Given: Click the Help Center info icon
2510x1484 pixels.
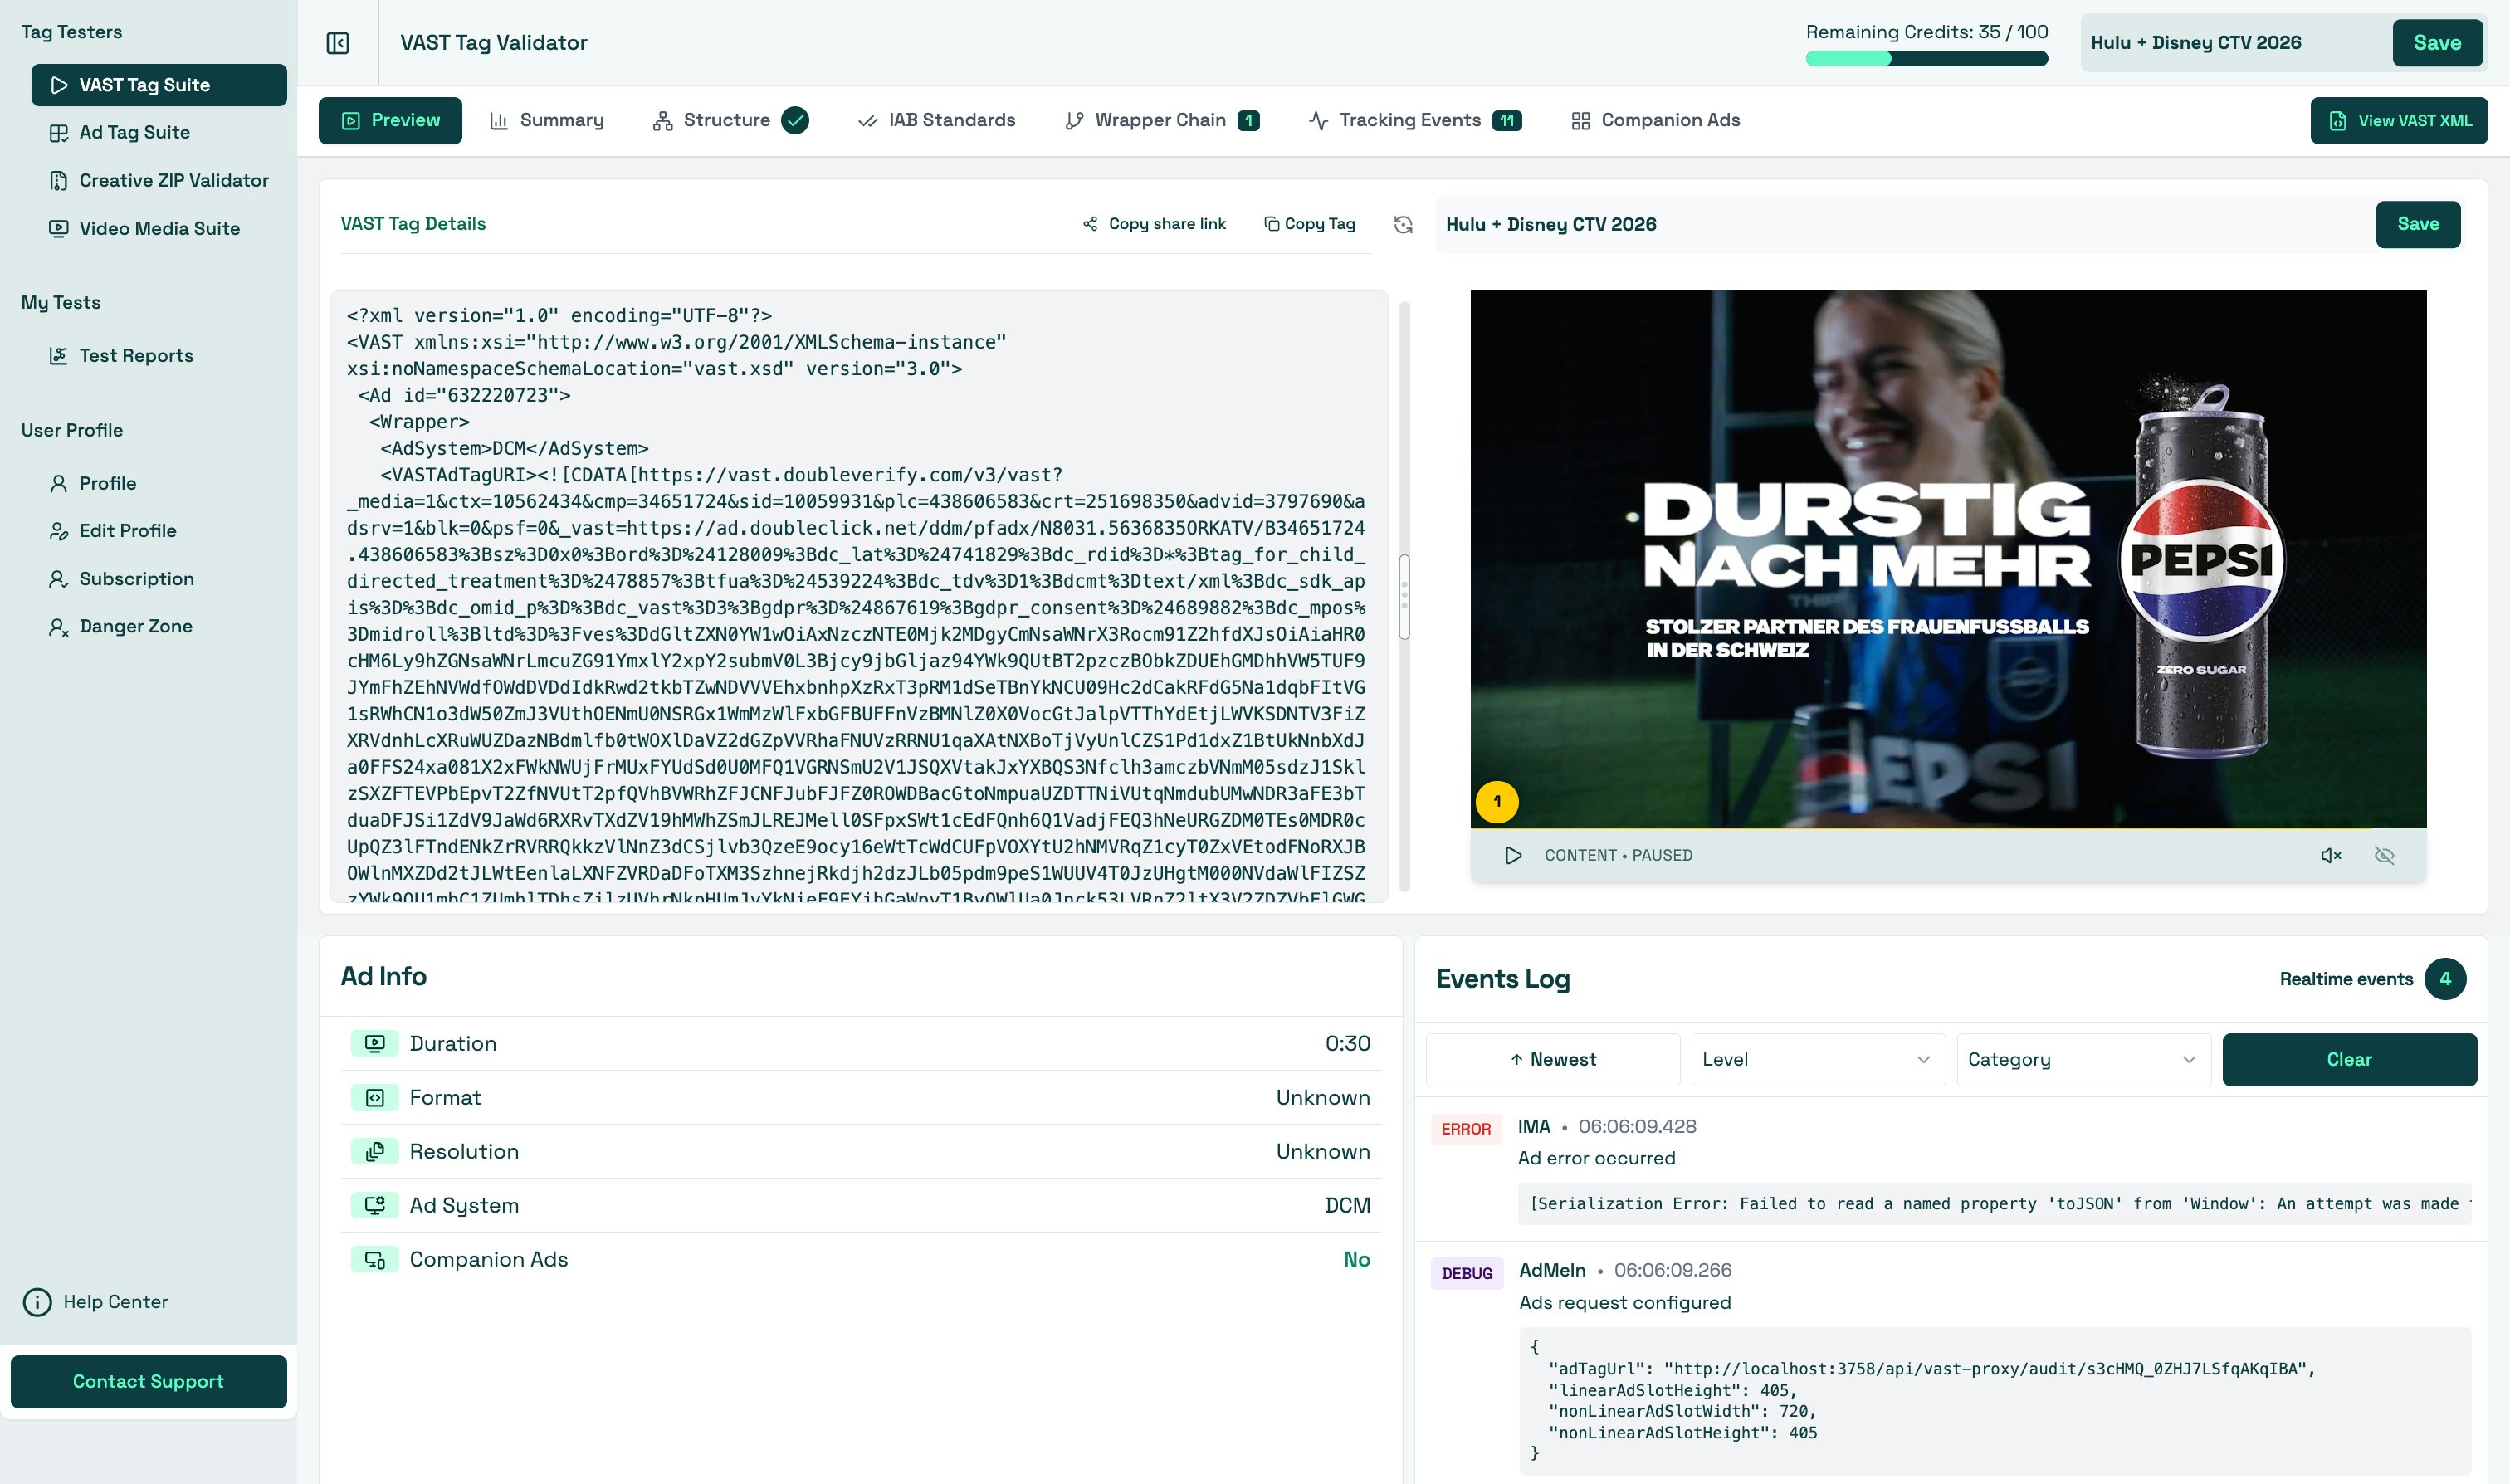Looking at the screenshot, I should (x=37, y=1302).
